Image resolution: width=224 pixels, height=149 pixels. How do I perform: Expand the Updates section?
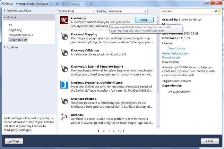[5, 47]
